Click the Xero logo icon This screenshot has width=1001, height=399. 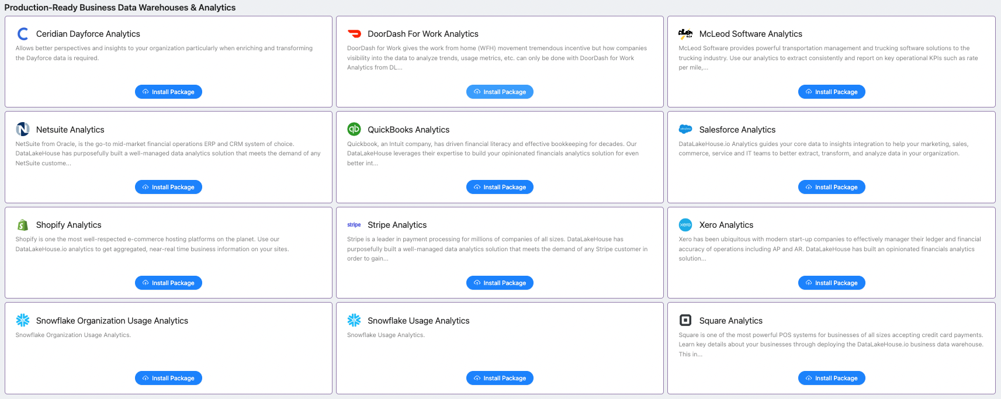pos(685,225)
